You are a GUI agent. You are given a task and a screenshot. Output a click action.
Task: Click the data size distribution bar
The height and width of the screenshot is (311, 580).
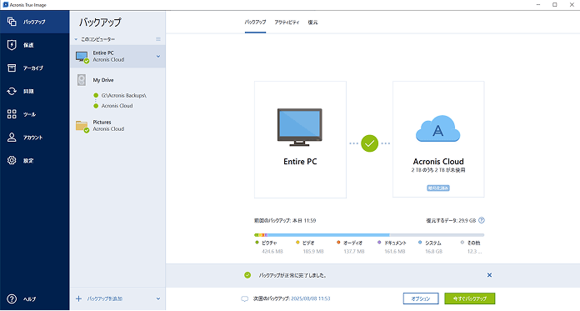(369, 235)
